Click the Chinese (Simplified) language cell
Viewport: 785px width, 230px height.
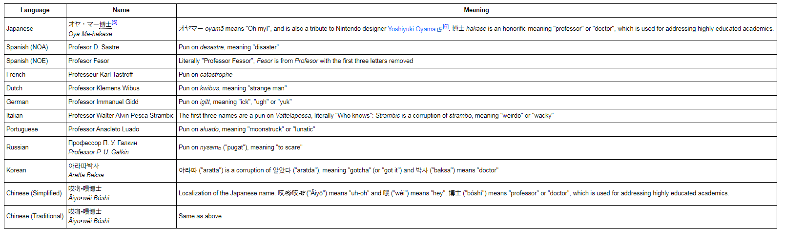coord(35,193)
